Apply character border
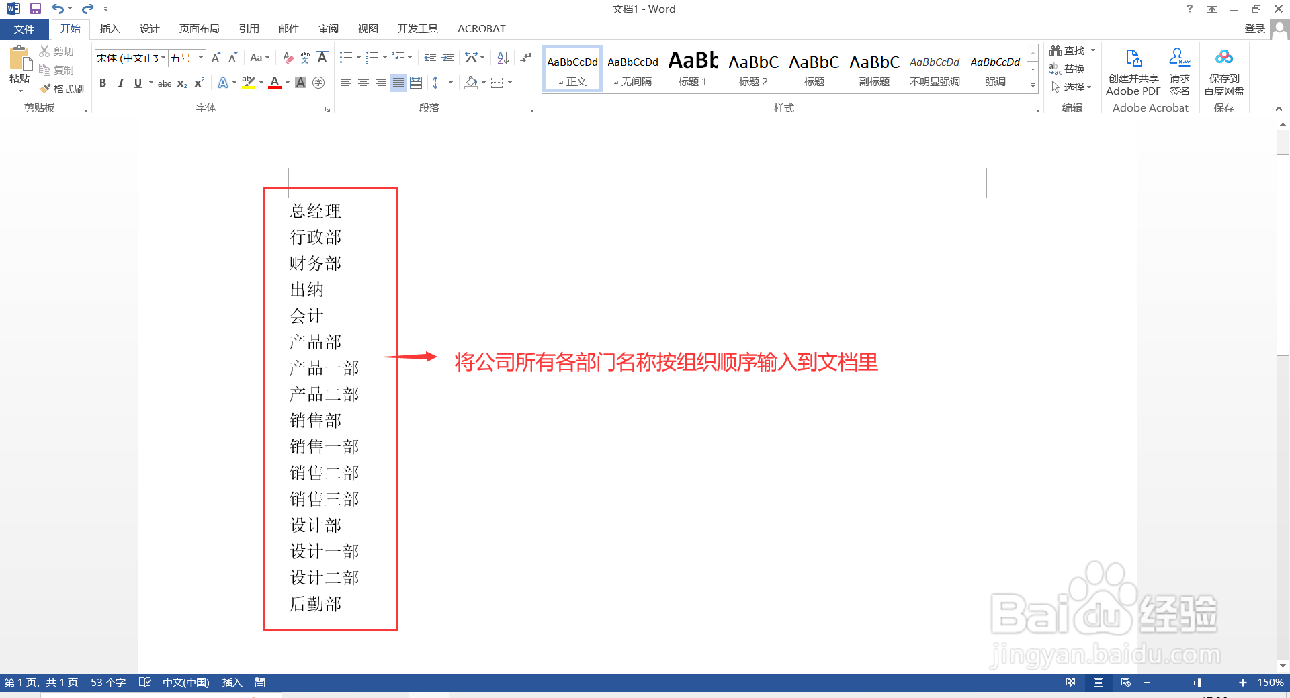This screenshot has width=1290, height=698. click(322, 58)
